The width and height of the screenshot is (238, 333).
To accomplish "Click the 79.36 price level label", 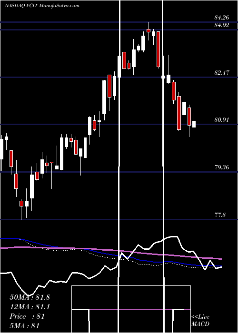I will pyautogui.click(x=222, y=167).
